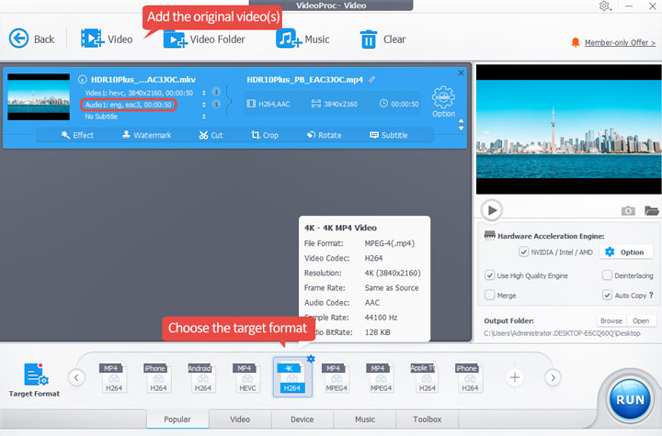Open the Cut tool
Screen dimensions: 662x436
pos(211,135)
